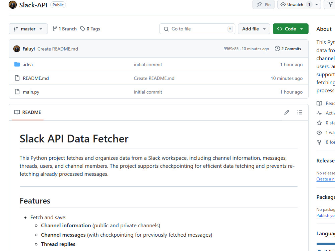Open the Readme link in About sidebar
This screenshot has width=335, height=251.
(326, 103)
